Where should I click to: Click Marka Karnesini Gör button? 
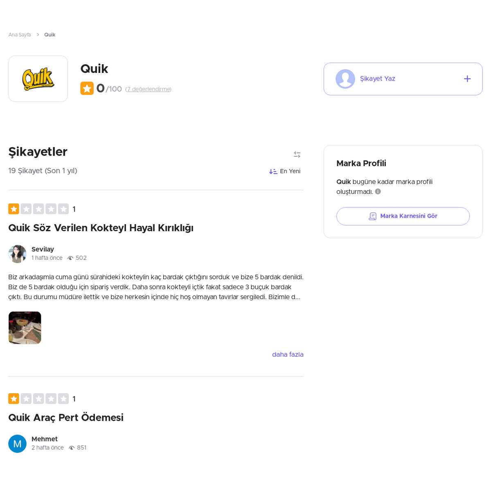point(403,216)
